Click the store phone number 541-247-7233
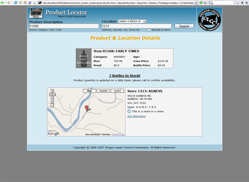Viewport: 249px width, 182px height. (136, 103)
